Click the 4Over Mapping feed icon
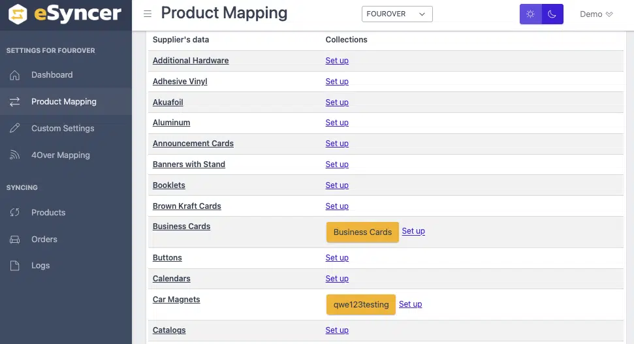 14,155
